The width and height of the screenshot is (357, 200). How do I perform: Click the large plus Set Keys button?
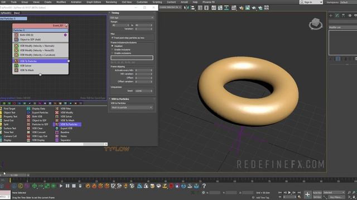coord(307,194)
